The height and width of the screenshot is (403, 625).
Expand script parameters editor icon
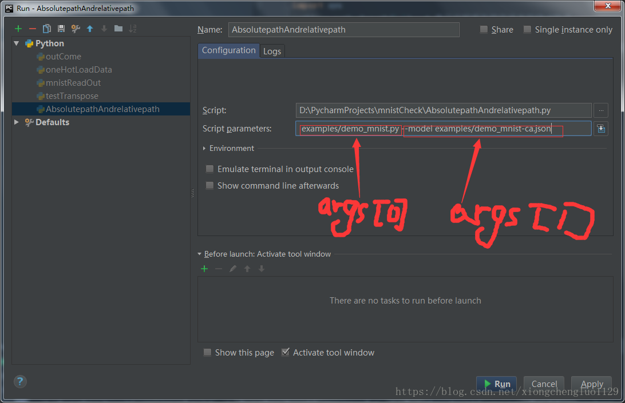601,129
